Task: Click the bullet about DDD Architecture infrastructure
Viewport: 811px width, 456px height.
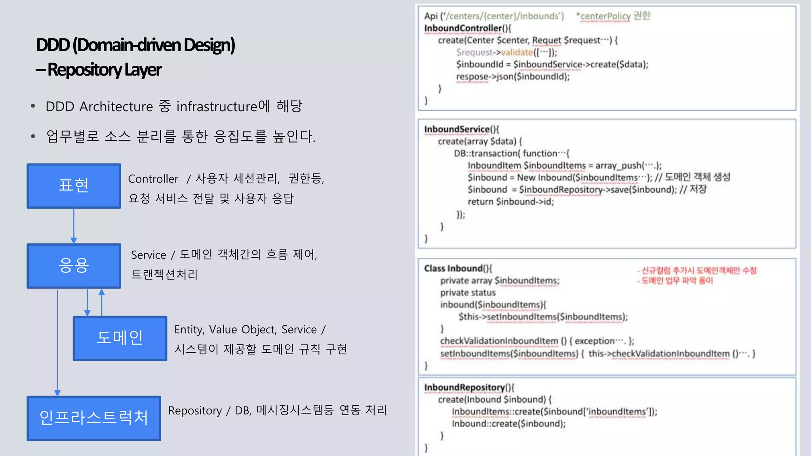Action: (x=166, y=106)
